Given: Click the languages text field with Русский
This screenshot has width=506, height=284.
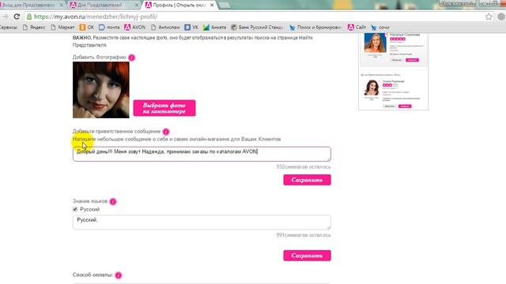Looking at the screenshot, I should click(202, 222).
